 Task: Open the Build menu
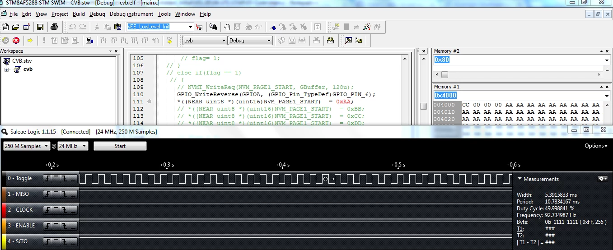(x=79, y=14)
